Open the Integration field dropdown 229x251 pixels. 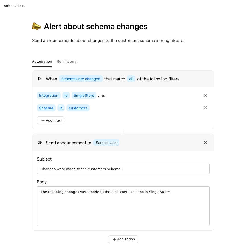tap(48, 95)
